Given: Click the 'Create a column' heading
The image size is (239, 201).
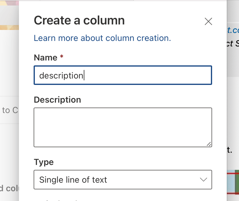Looking at the screenshot, I should pyautogui.click(x=79, y=21).
